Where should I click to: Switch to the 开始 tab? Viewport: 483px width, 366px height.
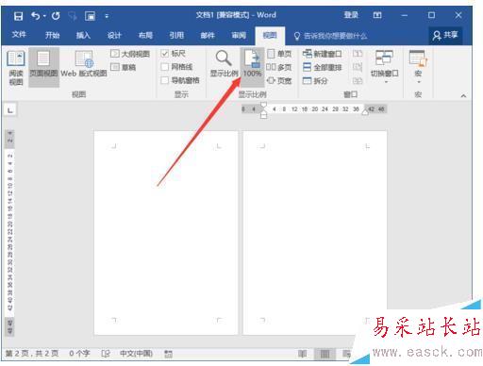pos(52,35)
